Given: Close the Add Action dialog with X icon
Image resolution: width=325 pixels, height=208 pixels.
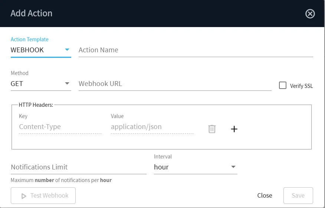Looking at the screenshot, I should [310, 14].
